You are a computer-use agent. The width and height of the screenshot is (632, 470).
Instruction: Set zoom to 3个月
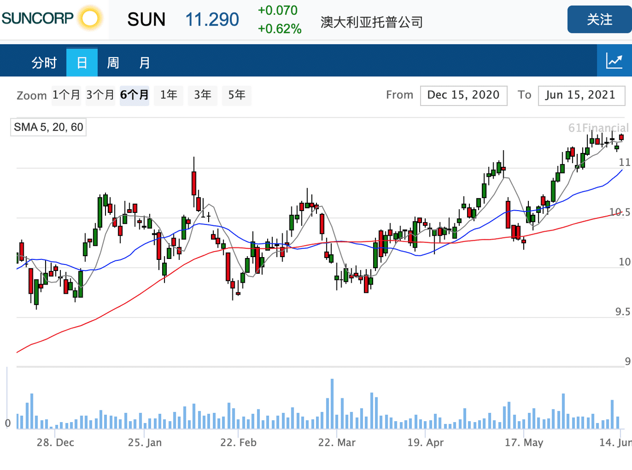100,95
